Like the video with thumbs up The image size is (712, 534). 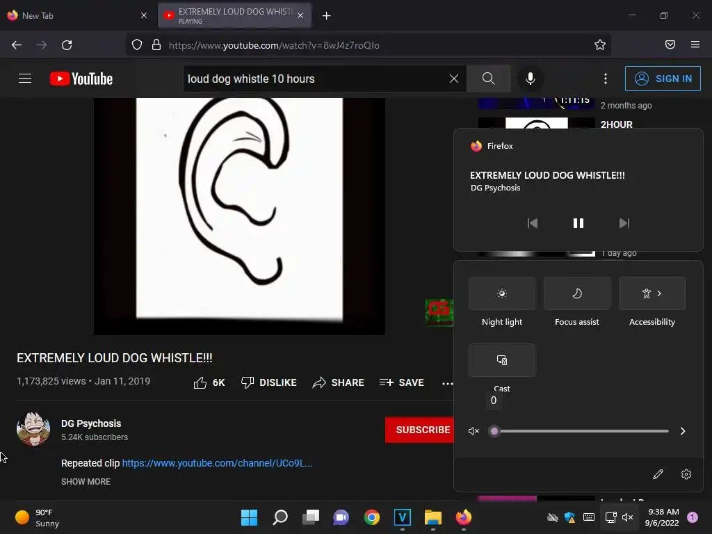pyautogui.click(x=209, y=383)
